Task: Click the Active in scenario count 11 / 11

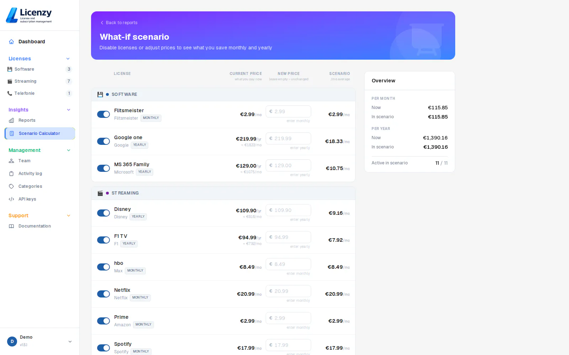Action: 442,163
